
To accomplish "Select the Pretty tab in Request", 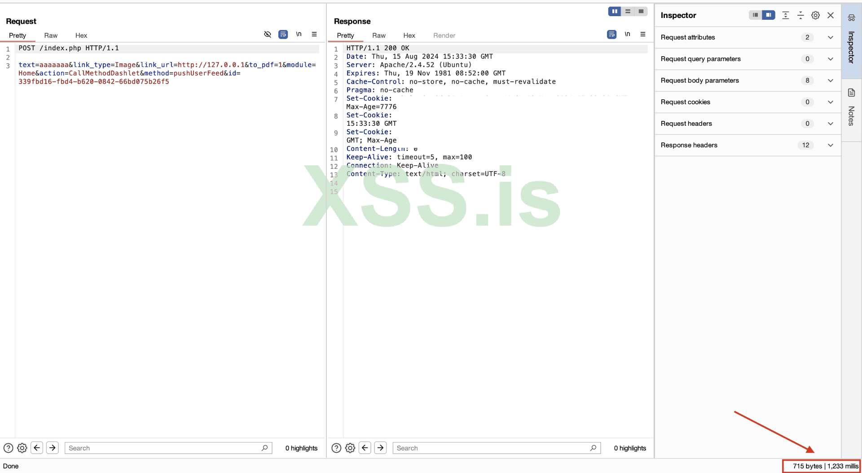I will [x=18, y=35].
